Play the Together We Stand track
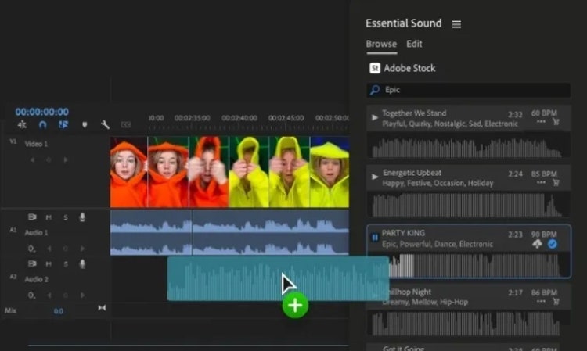Image resolution: width=587 pixels, height=351 pixels. (375, 117)
